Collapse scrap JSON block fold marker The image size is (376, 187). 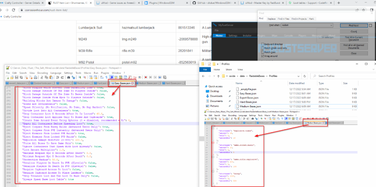click(213, 171)
